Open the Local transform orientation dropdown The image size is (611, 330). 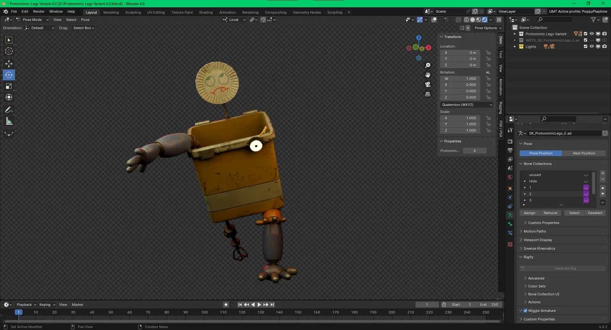click(x=234, y=20)
